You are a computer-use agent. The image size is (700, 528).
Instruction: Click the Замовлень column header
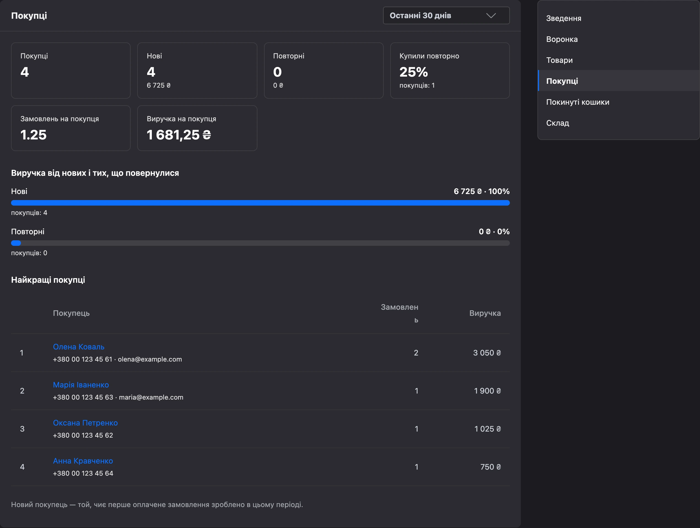pos(399,313)
